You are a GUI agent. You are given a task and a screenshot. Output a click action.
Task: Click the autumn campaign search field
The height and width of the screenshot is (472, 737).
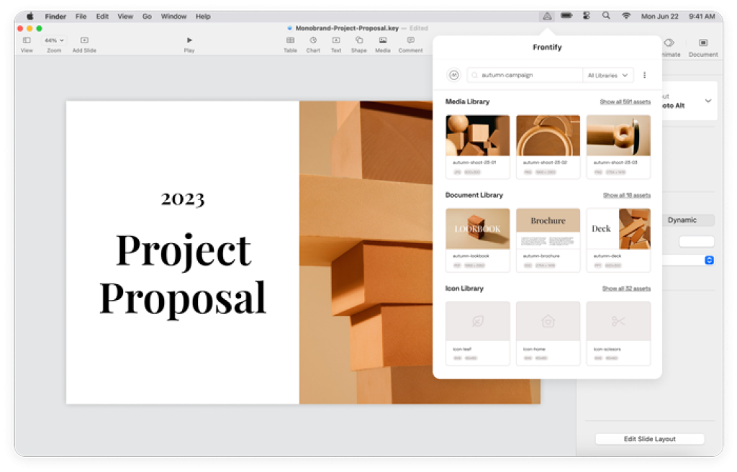(529, 75)
